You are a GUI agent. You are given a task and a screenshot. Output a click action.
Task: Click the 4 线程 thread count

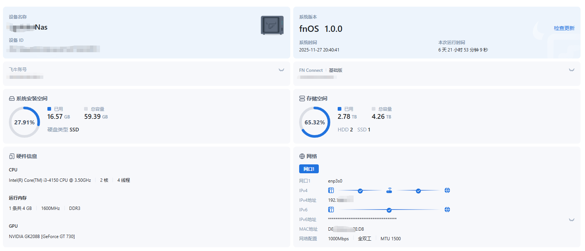coord(124,180)
